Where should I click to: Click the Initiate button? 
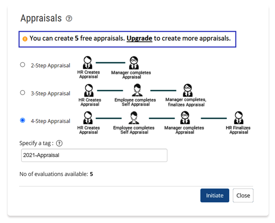[x=215, y=195]
